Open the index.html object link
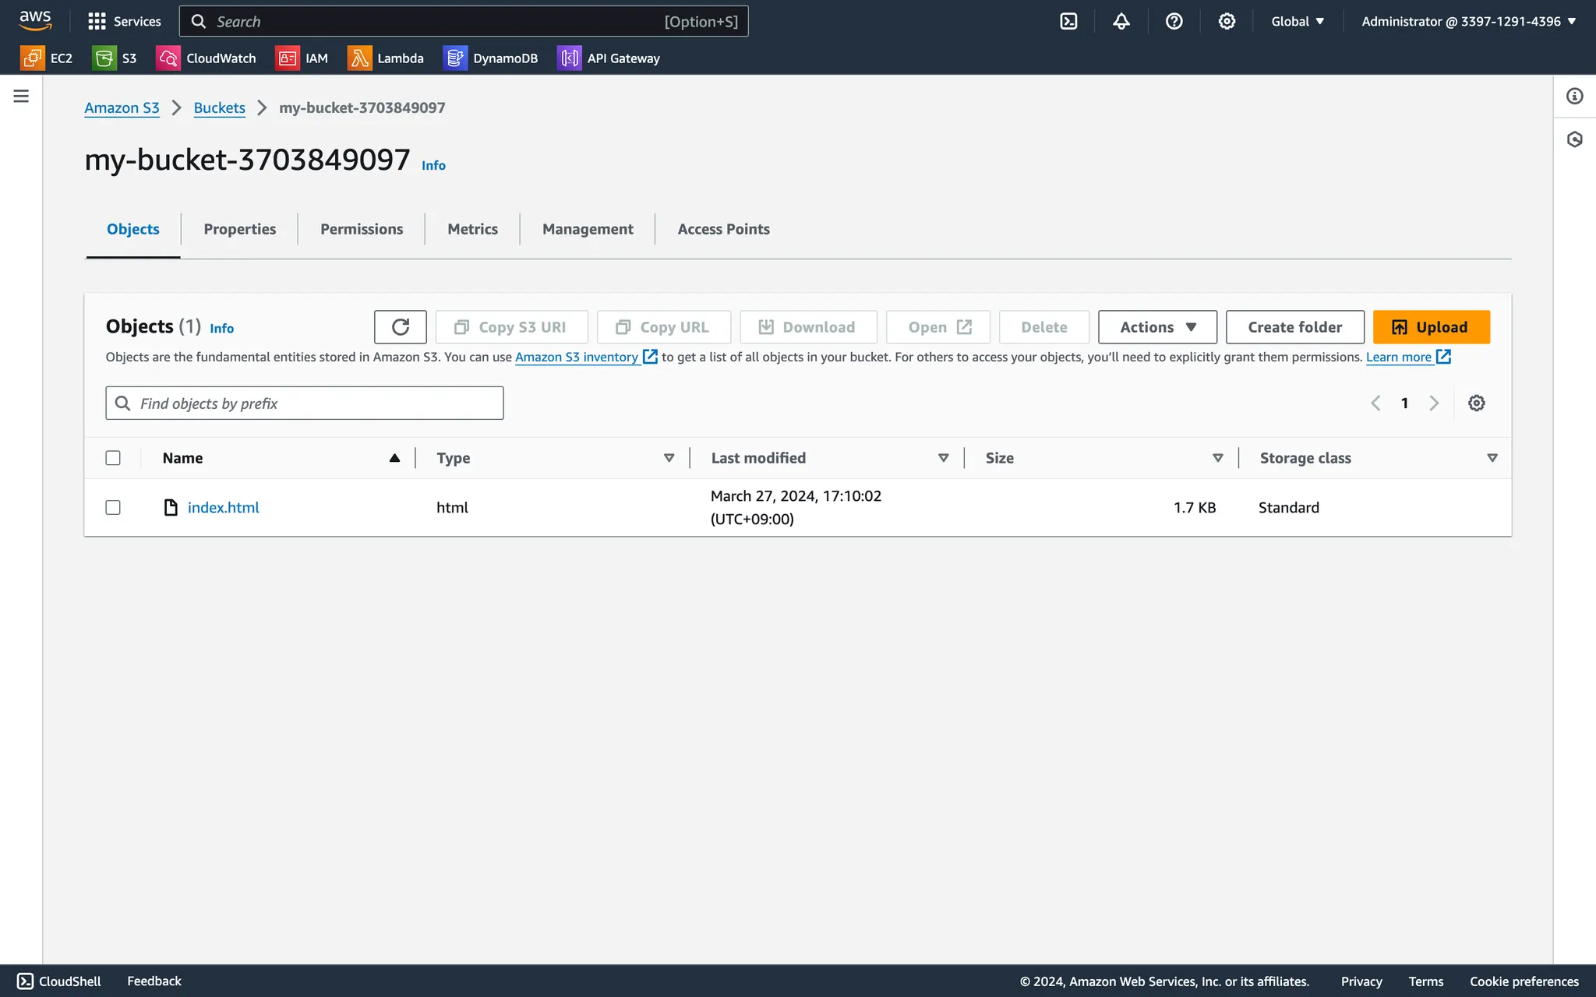The width and height of the screenshot is (1596, 997). click(x=223, y=507)
